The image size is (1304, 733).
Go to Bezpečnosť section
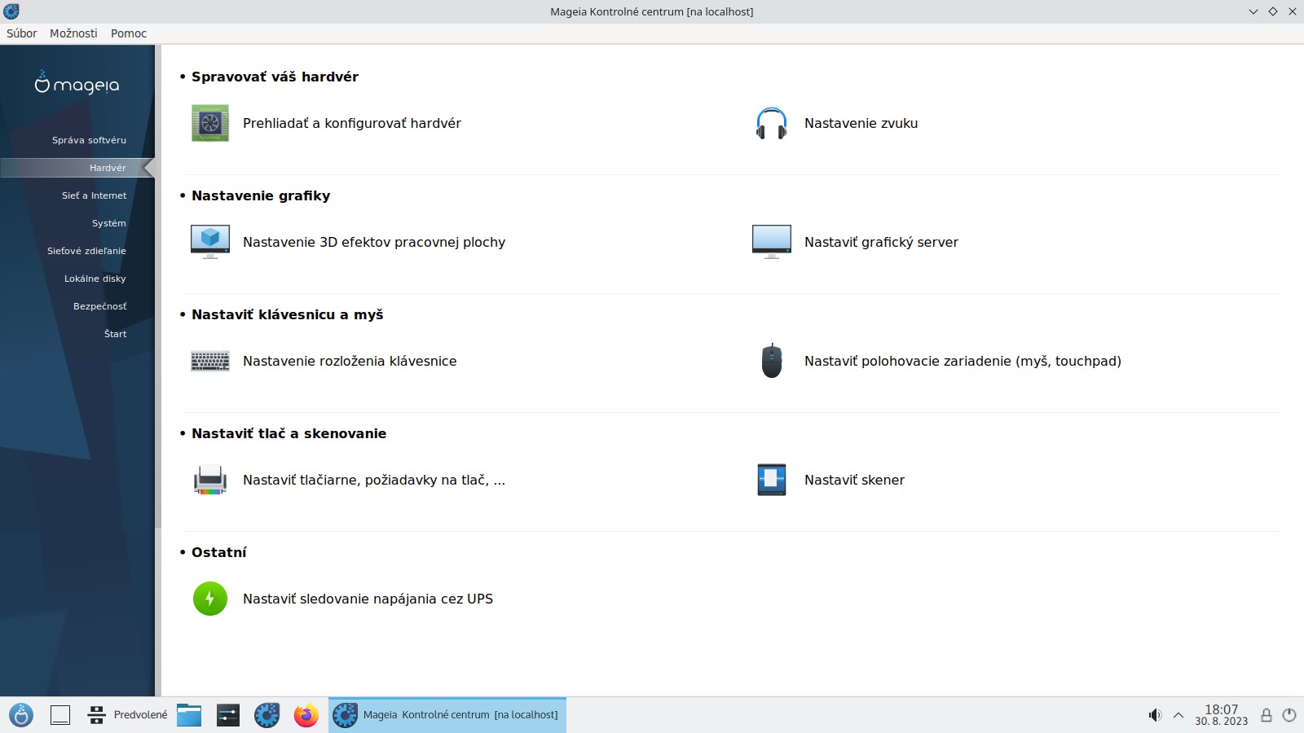coord(99,306)
